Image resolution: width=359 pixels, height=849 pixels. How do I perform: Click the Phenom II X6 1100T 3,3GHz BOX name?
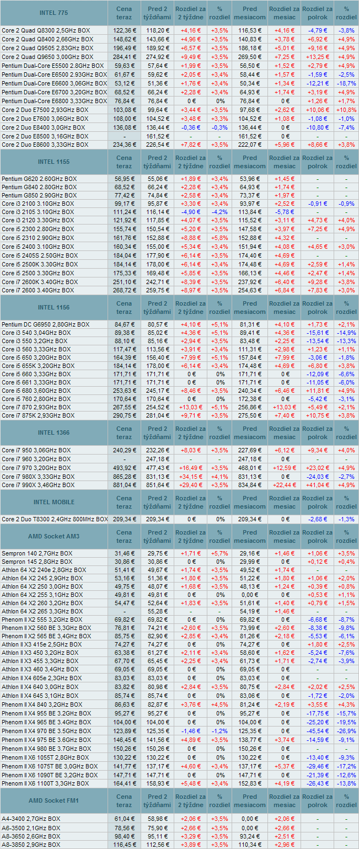46,784
